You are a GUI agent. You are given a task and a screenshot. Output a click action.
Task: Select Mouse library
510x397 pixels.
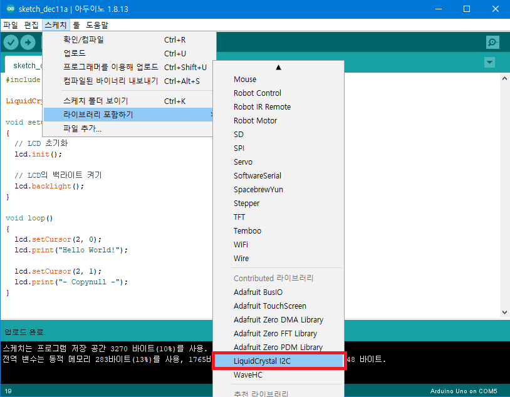coord(278,80)
